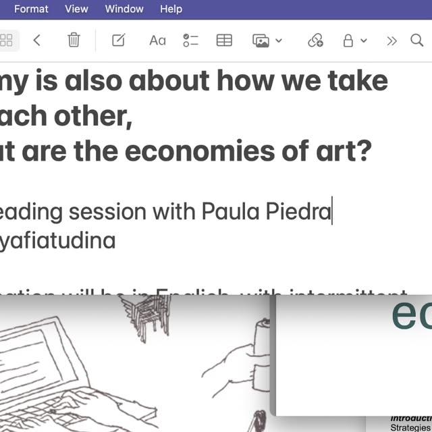Expand the lock note dropdown
This screenshot has height=432, width=432.
(354, 40)
